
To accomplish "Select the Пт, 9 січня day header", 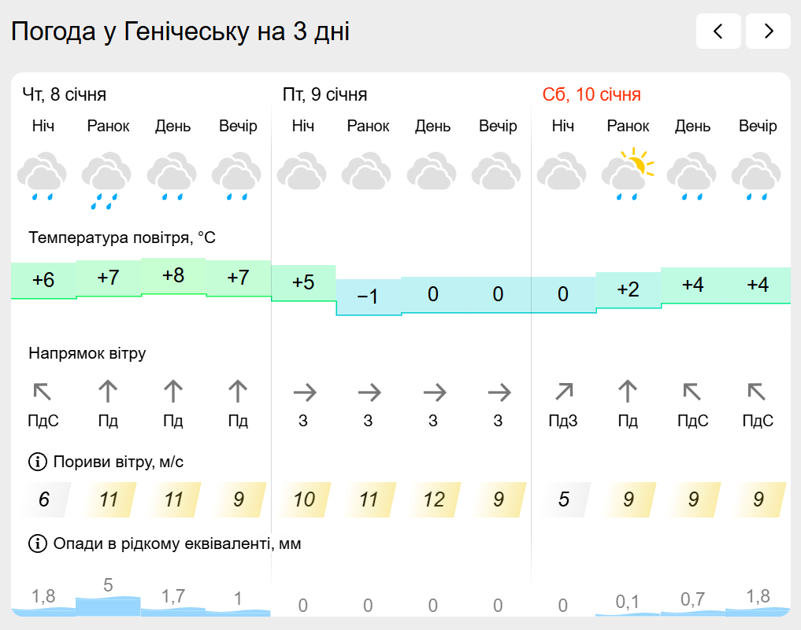I will [324, 95].
